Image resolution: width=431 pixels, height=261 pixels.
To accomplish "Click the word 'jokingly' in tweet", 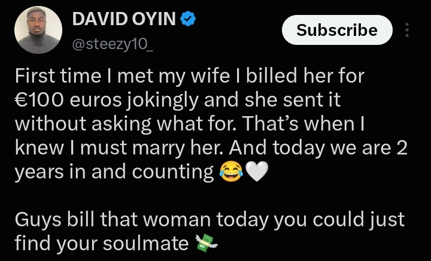I will point(163,101).
